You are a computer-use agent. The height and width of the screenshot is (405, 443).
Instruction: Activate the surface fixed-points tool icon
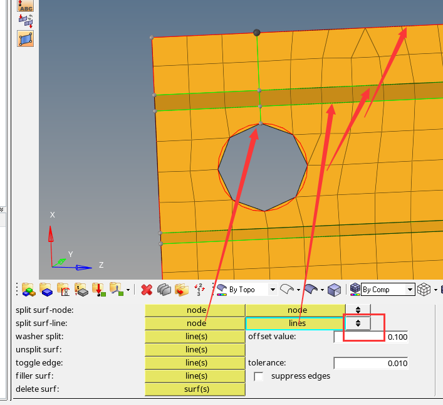click(26, 39)
